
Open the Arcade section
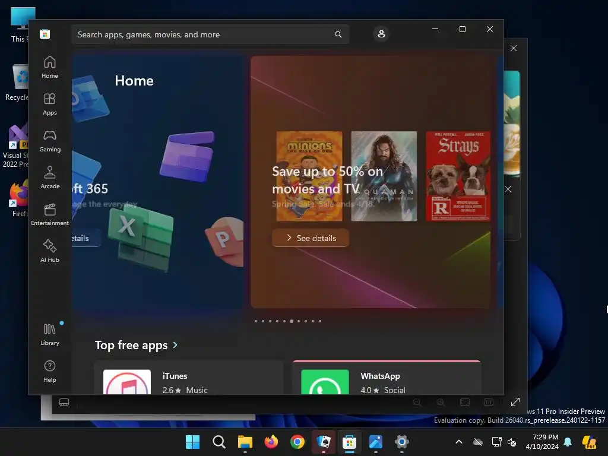point(50,178)
